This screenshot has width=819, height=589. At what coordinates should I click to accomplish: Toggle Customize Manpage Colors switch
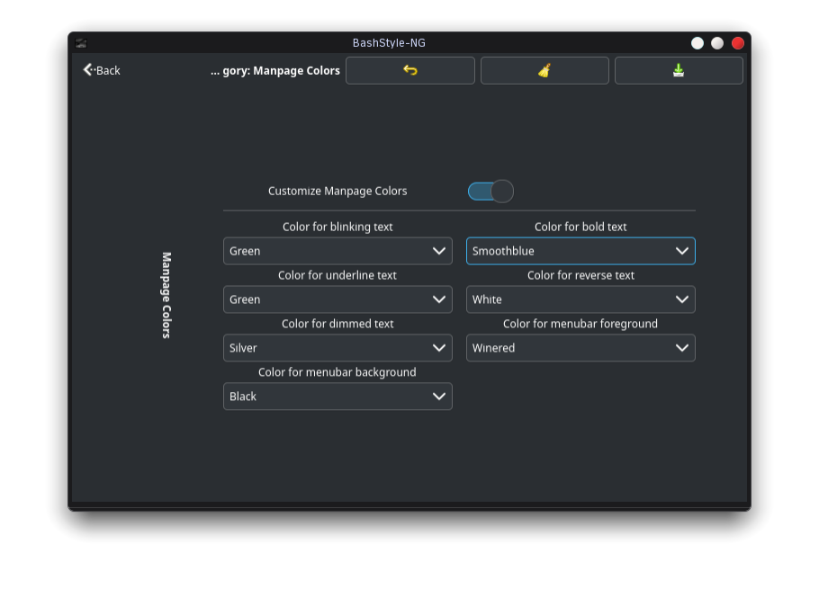coord(490,192)
